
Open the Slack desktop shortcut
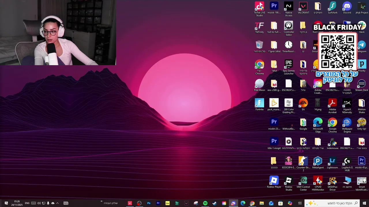pos(362,27)
